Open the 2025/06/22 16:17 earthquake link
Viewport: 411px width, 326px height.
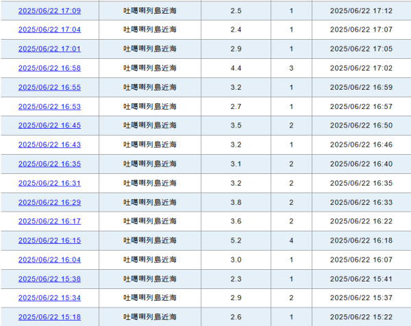click(49, 221)
